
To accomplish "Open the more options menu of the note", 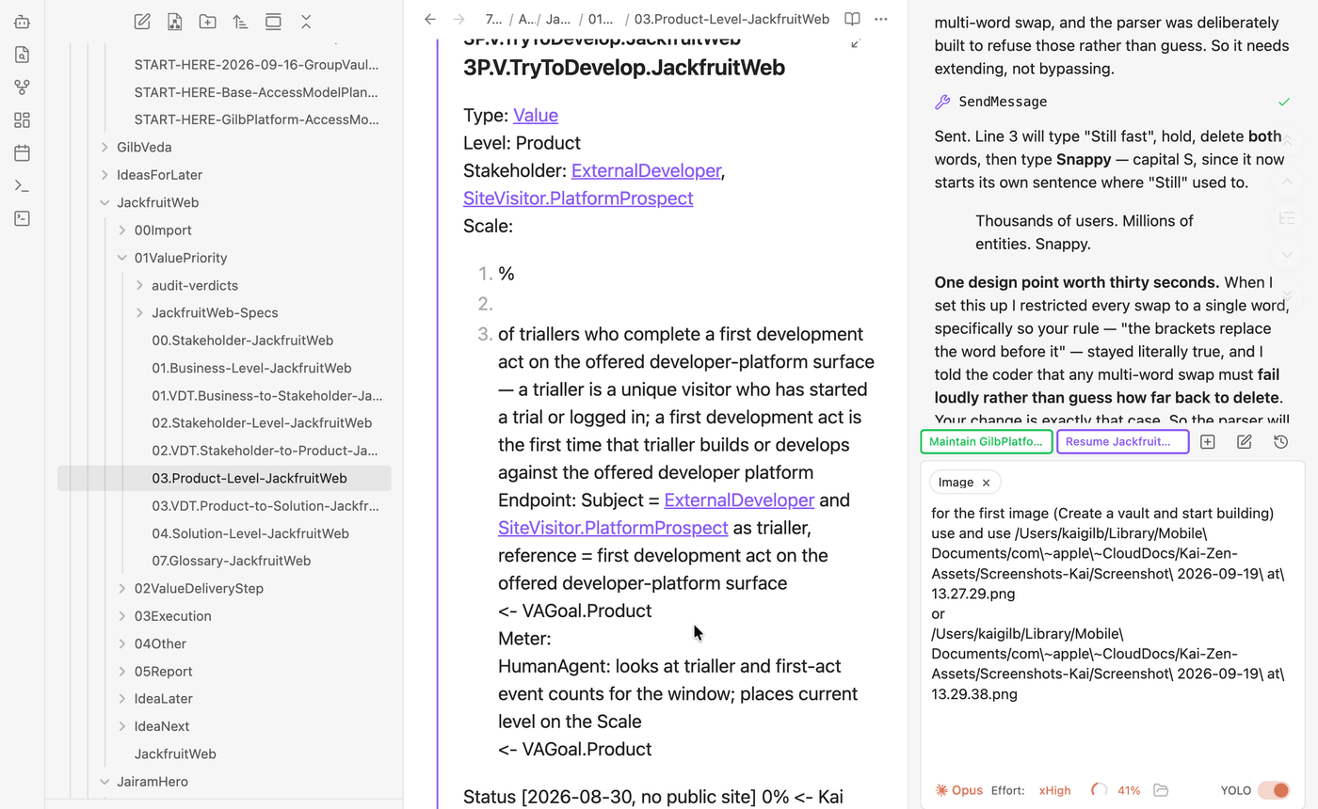I will point(881,19).
